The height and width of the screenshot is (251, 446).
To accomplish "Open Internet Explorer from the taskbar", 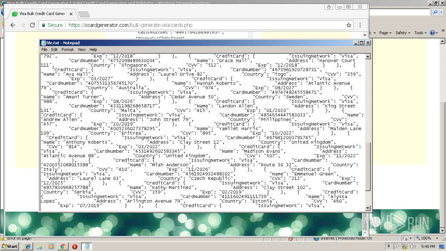I will tap(28, 246).
